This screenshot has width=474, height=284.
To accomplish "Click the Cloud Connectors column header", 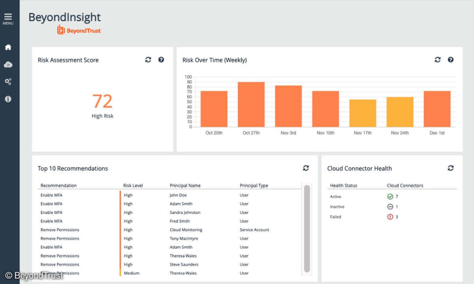I will click(x=405, y=185).
